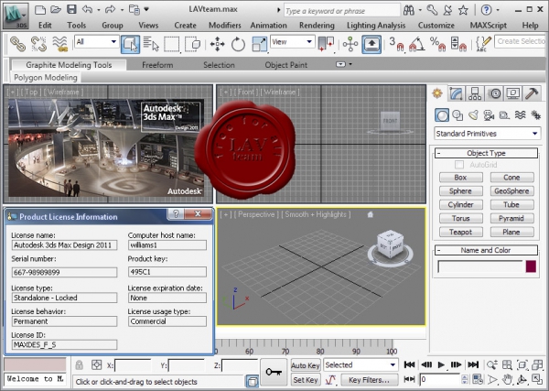Open the Utilities hammer panel tab
The height and width of the screenshot is (391, 549).
[532, 93]
